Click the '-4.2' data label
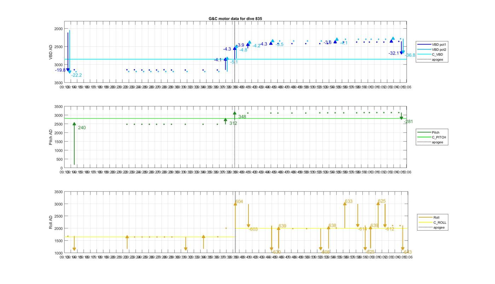The image size is (495, 284). tap(256, 46)
